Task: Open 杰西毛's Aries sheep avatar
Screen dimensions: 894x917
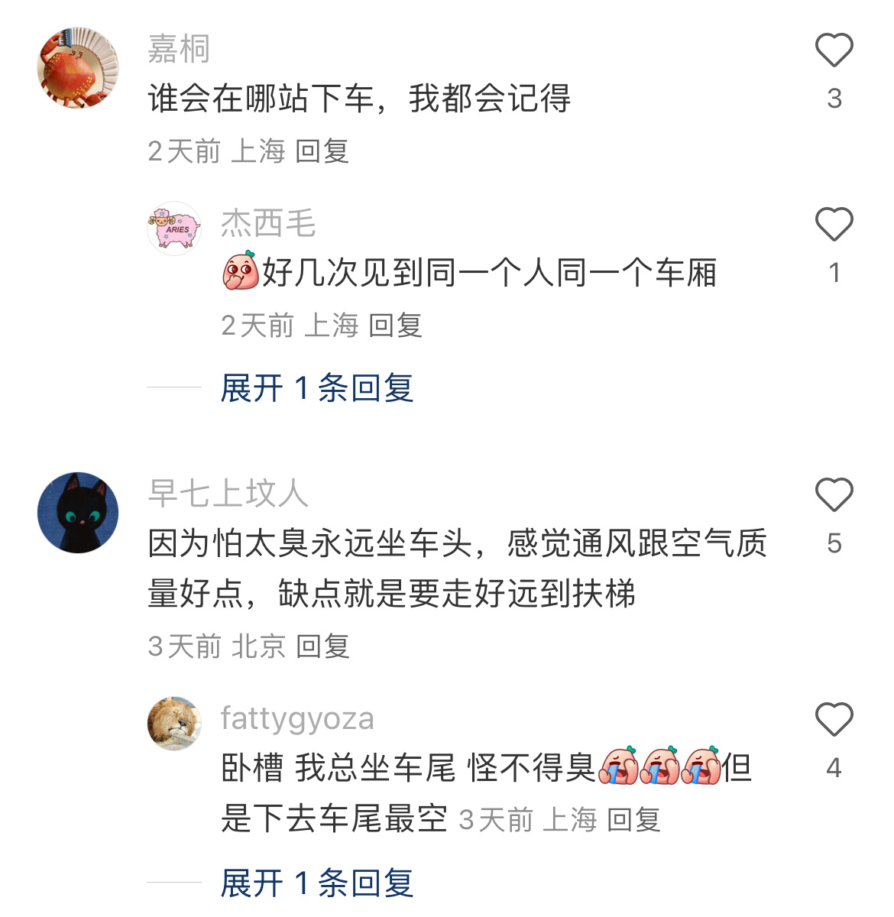Action: pos(174,228)
